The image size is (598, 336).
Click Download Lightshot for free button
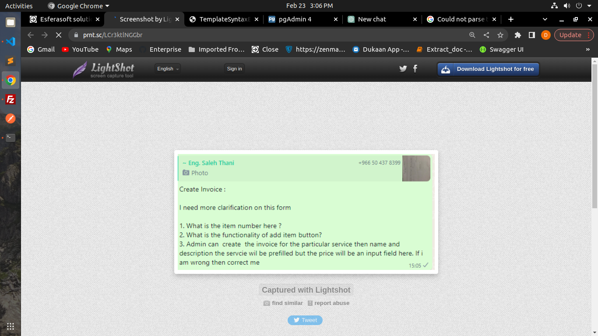pos(488,69)
